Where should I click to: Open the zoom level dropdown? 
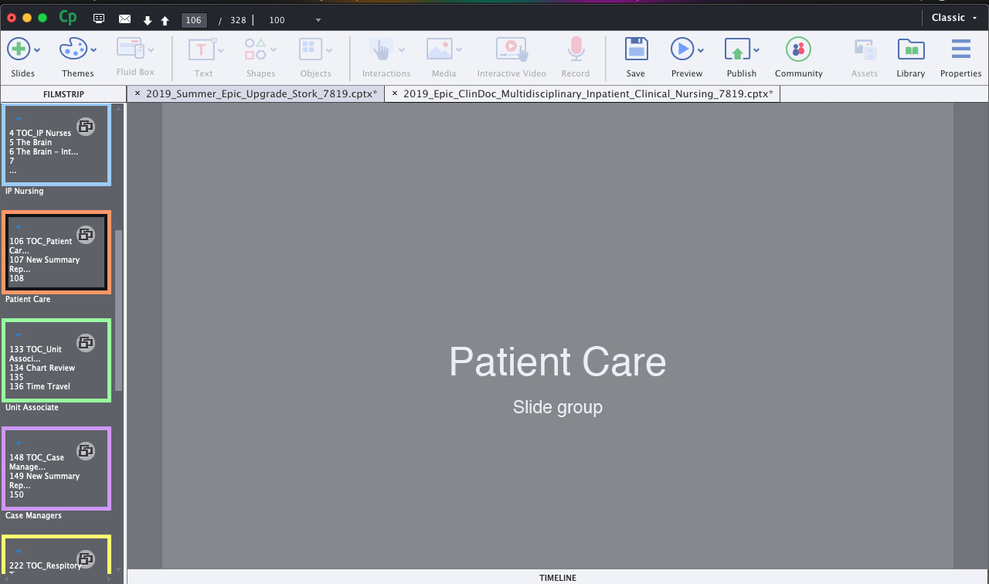(318, 20)
